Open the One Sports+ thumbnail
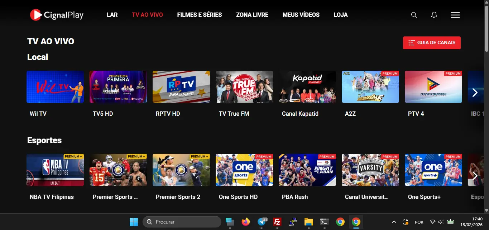Image resolution: width=489 pixels, height=230 pixels. (433, 170)
